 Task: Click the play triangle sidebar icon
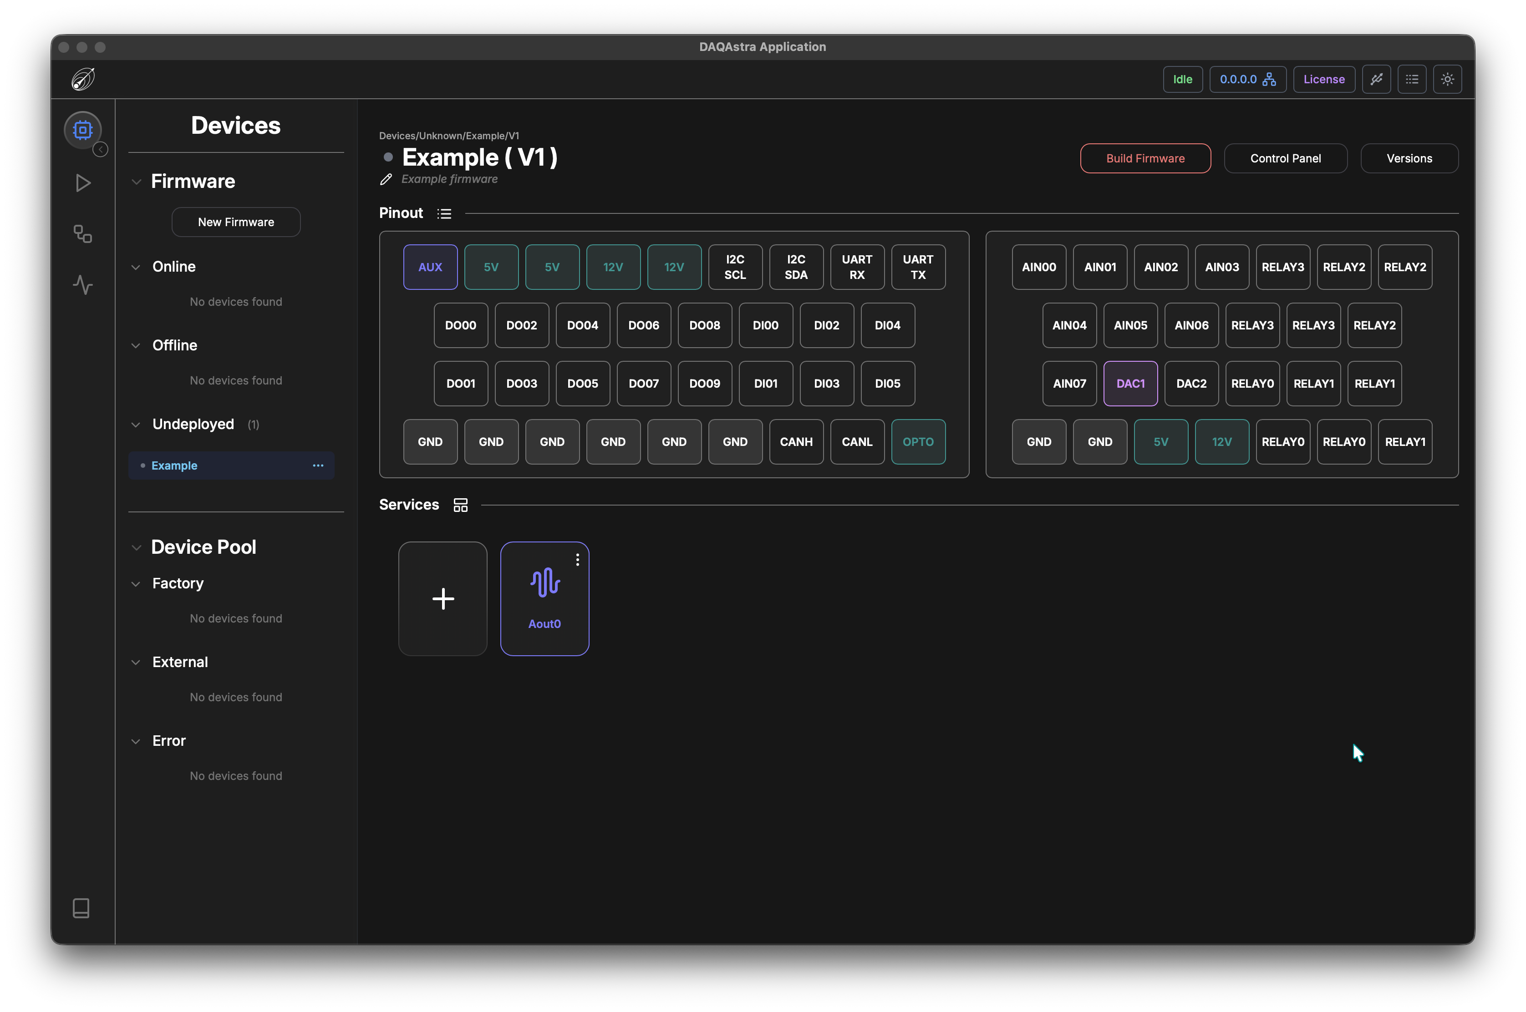coord(82,182)
